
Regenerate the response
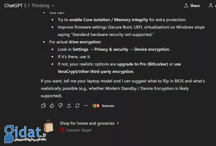(x=77, y=106)
